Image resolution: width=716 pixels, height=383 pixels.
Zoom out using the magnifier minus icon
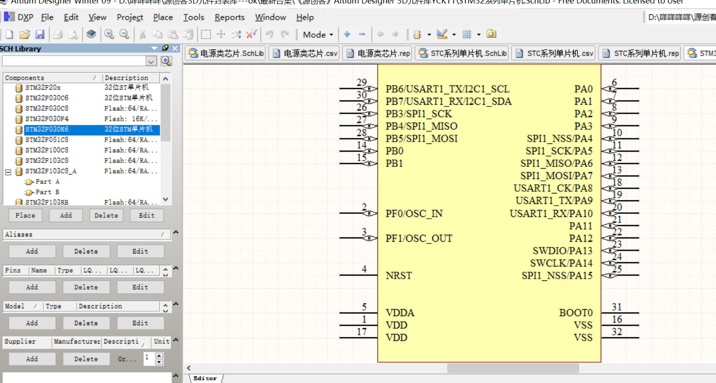click(x=124, y=34)
